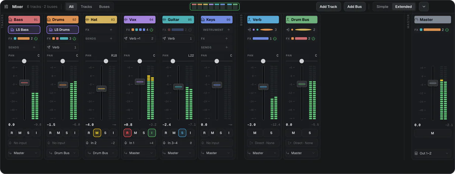Image resolution: width=455 pixels, height=174 pixels.
Task: Mute the Verb bus
Action: (255, 133)
